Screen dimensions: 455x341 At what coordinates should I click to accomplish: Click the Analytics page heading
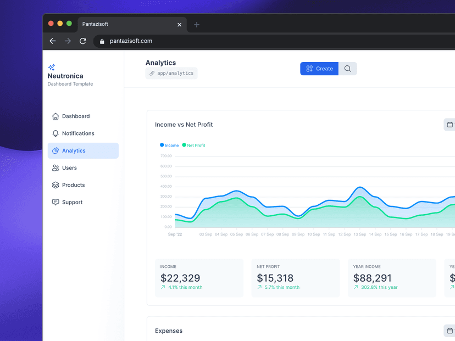click(161, 63)
